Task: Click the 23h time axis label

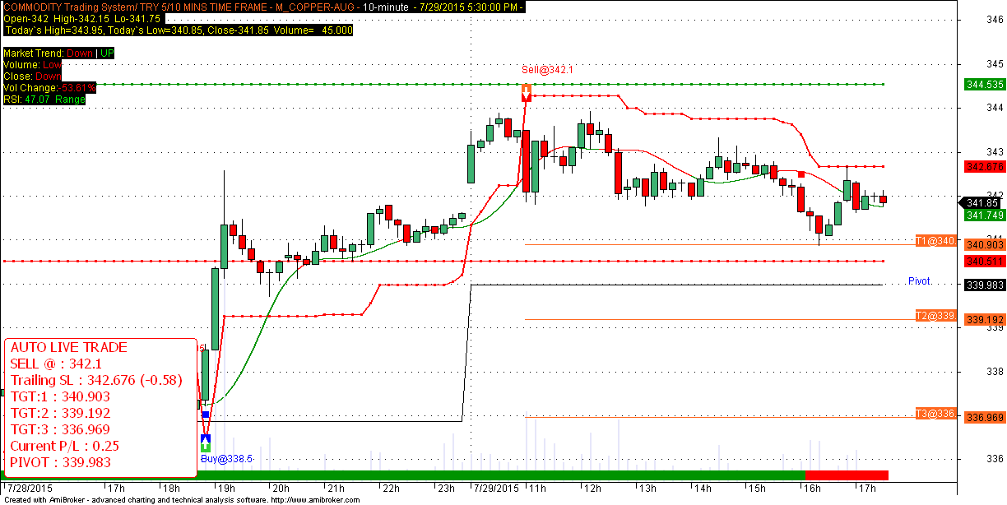Action: [x=447, y=487]
